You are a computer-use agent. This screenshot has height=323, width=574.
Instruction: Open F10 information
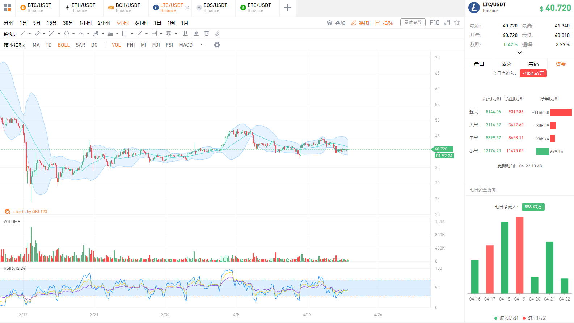click(434, 22)
